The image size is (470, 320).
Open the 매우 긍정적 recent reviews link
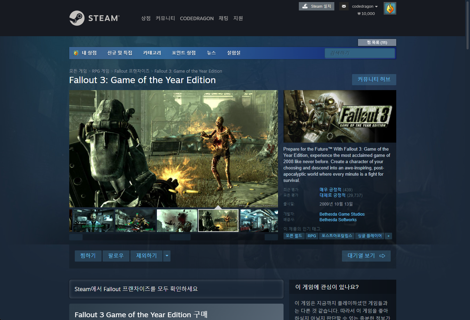click(x=330, y=190)
